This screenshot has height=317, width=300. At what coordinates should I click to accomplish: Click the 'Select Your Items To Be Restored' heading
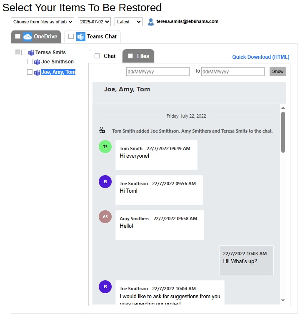tap(82, 8)
